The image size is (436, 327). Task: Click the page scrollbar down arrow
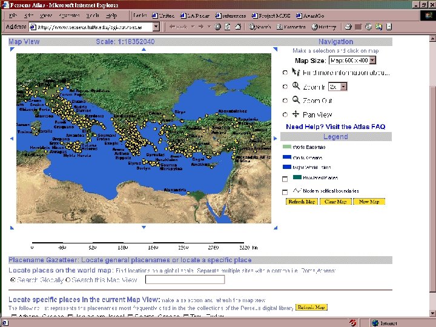coord(432,313)
